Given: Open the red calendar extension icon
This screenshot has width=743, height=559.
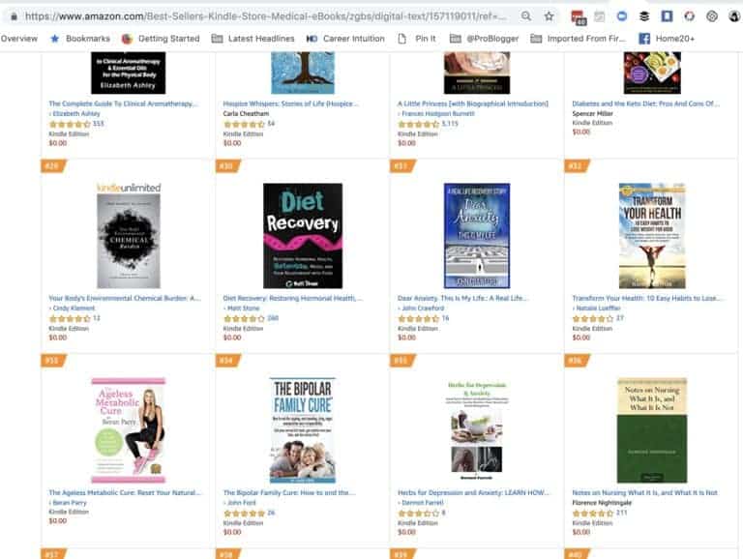Looking at the screenshot, I should [x=579, y=17].
